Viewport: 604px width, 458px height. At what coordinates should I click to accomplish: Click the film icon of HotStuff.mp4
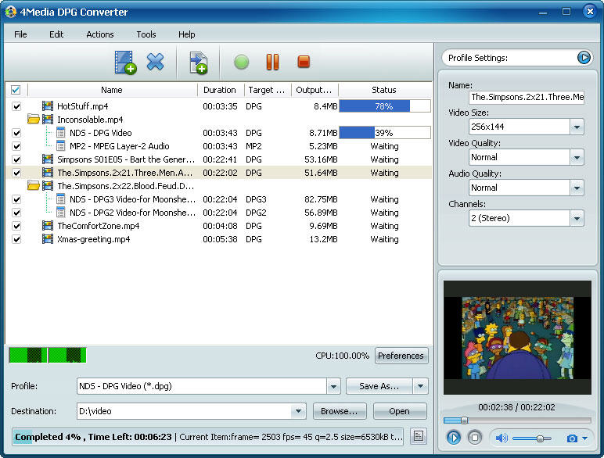pos(48,106)
